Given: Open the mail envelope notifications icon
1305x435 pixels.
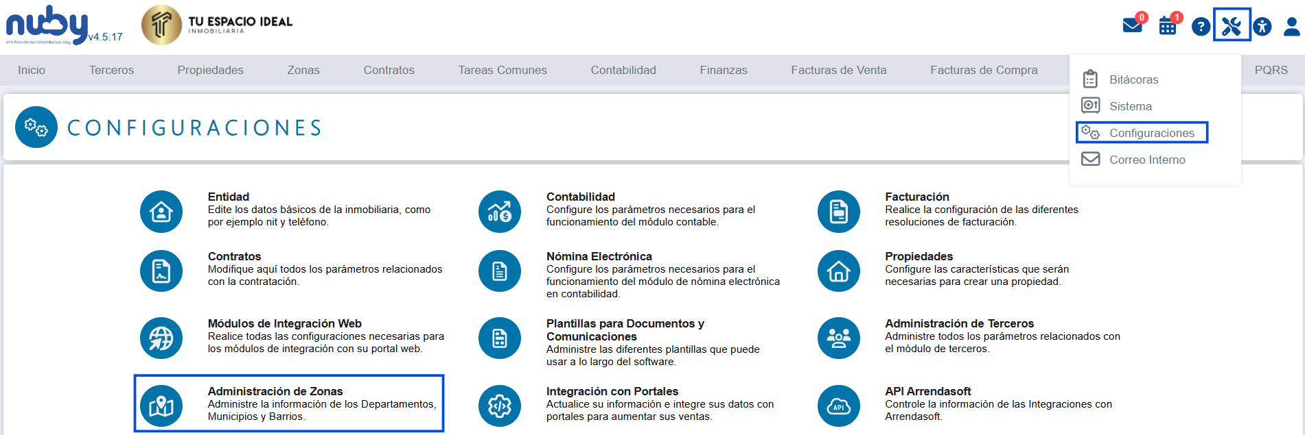Looking at the screenshot, I should [1132, 26].
